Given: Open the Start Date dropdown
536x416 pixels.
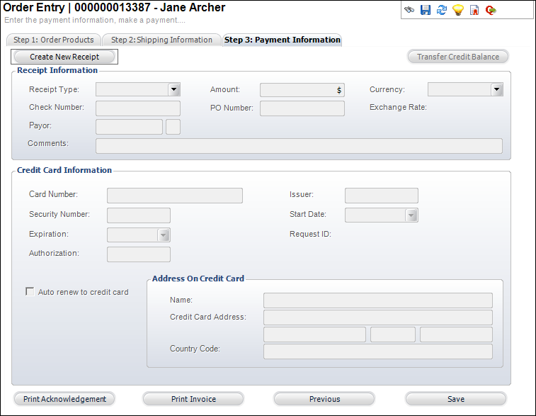Looking at the screenshot, I should pyautogui.click(x=411, y=215).
